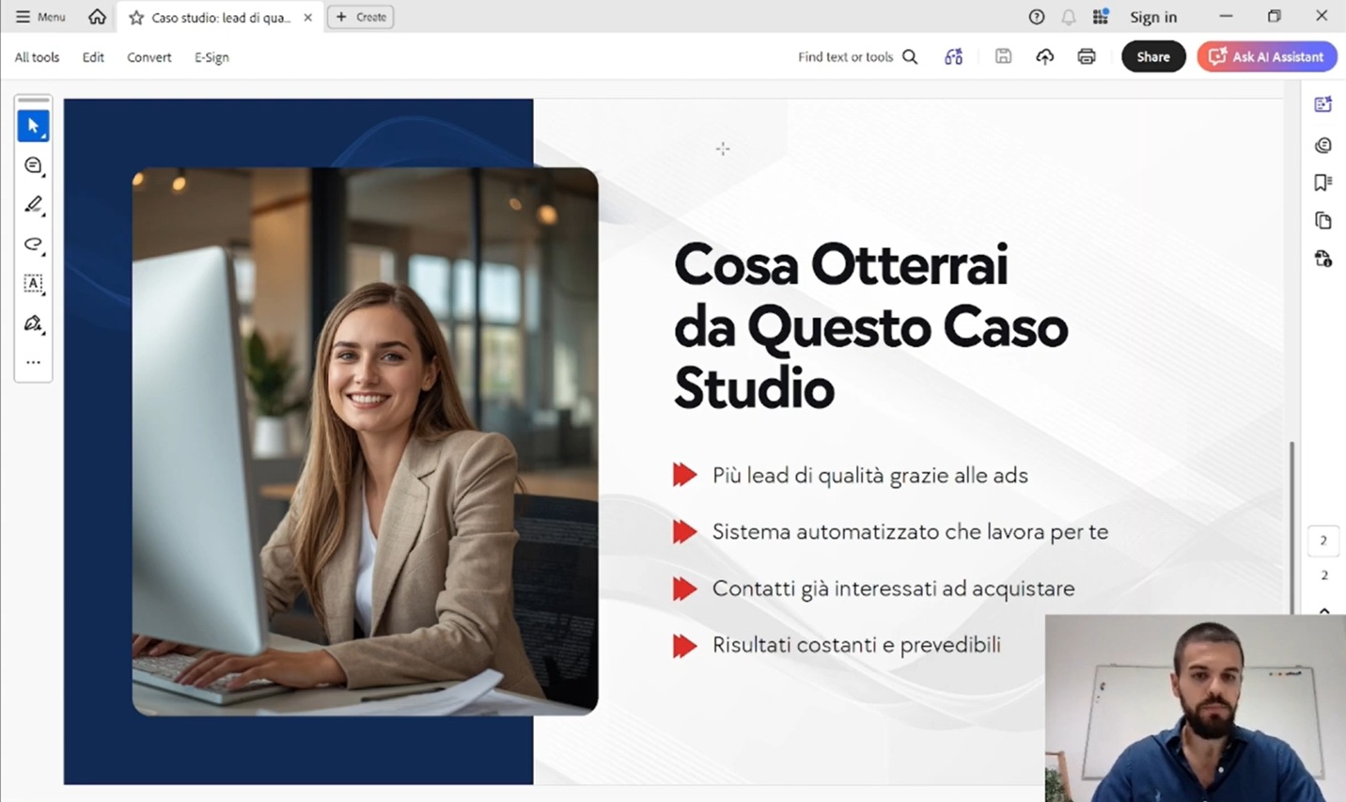Open the AI generative summary icon
The image size is (1346, 802).
[953, 57]
